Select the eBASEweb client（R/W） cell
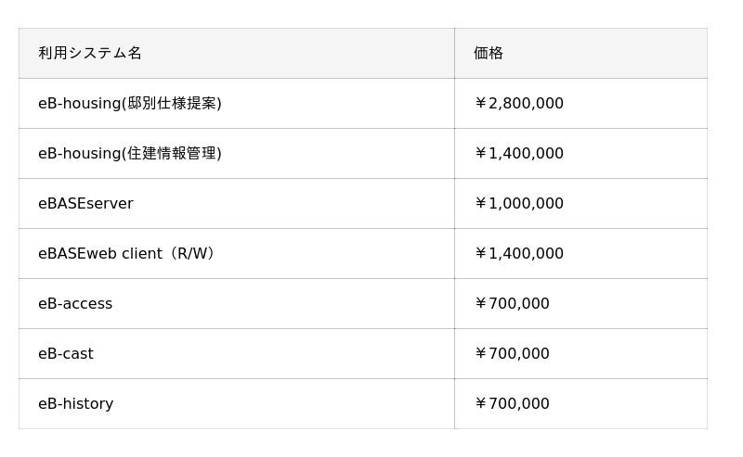This screenshot has height=457, width=743. tap(128, 254)
